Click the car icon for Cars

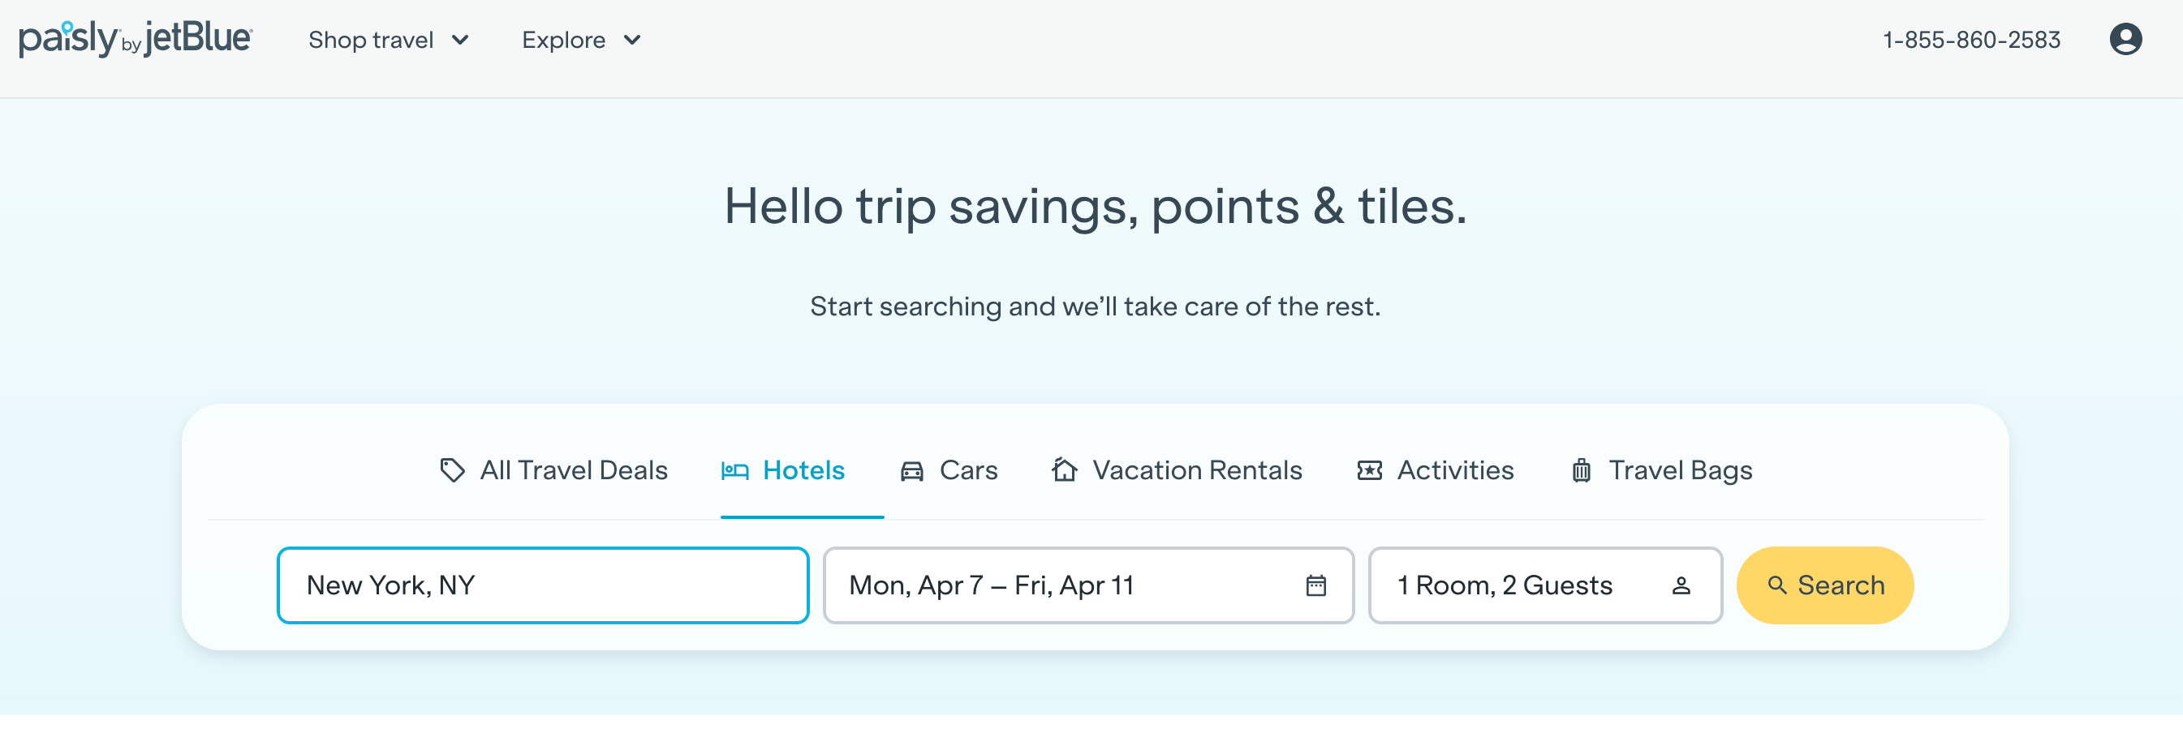pos(912,470)
